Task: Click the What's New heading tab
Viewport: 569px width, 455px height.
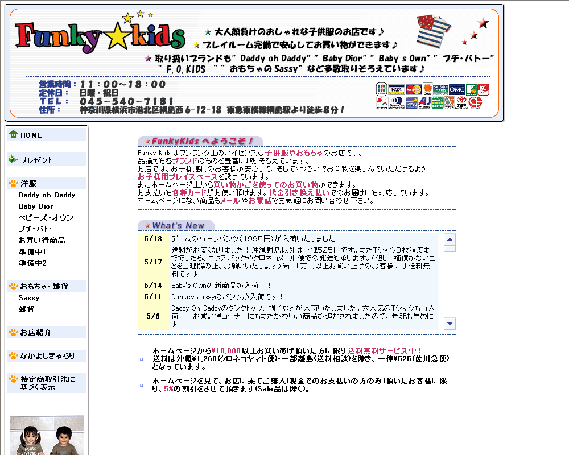Action: click(176, 225)
